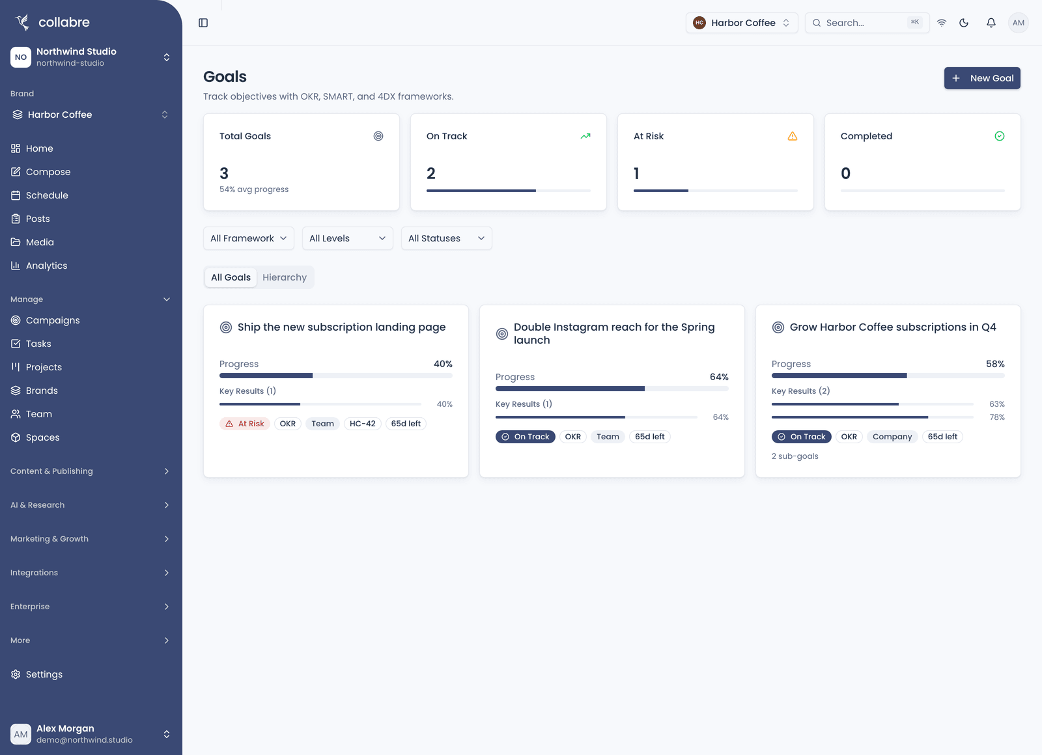The width and height of the screenshot is (1042, 755).
Task: Switch to the Hierarchy tab
Action: tap(285, 277)
